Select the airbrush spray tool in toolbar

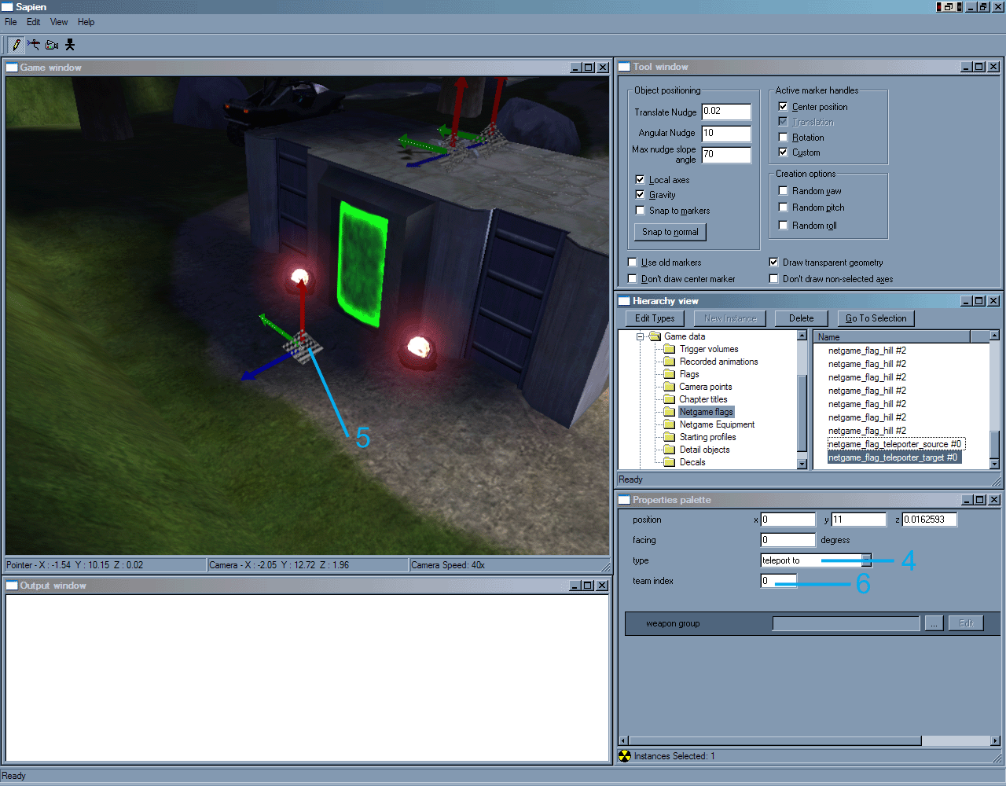34,45
